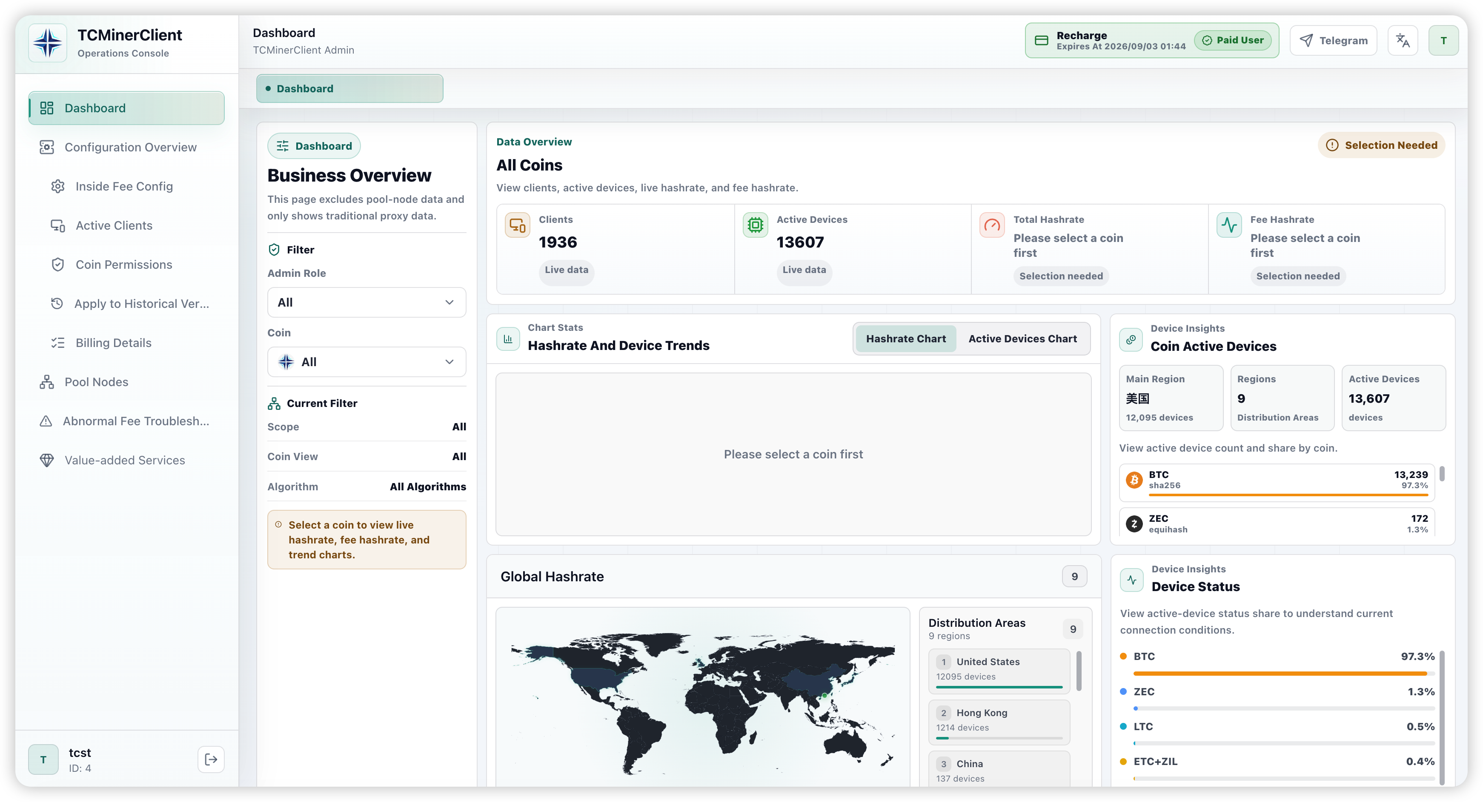Open Value-added Services
Image resolution: width=1483 pixels, height=802 pixels.
(x=127, y=460)
